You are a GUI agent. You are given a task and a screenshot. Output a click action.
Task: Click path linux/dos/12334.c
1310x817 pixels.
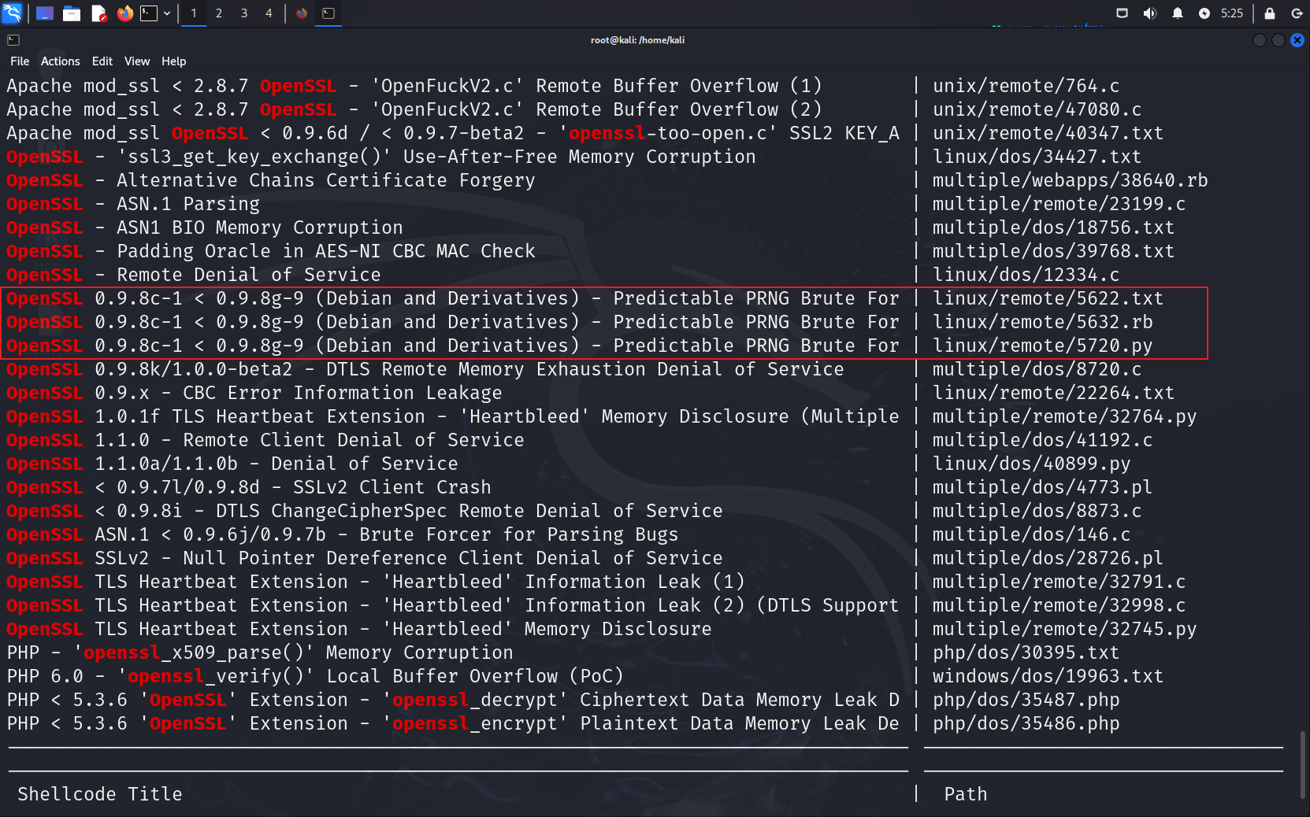[x=1026, y=275]
